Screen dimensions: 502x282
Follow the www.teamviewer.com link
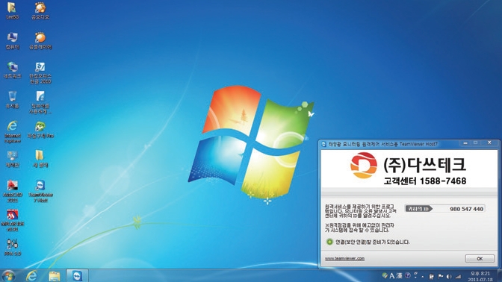(x=344, y=258)
